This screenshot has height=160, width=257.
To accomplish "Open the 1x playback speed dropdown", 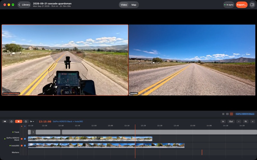I will pyautogui.click(x=32, y=122).
